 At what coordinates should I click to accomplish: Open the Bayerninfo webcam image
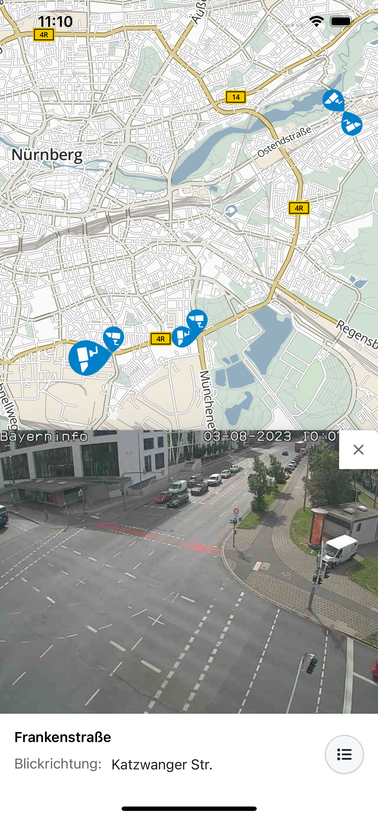pyautogui.click(x=189, y=572)
